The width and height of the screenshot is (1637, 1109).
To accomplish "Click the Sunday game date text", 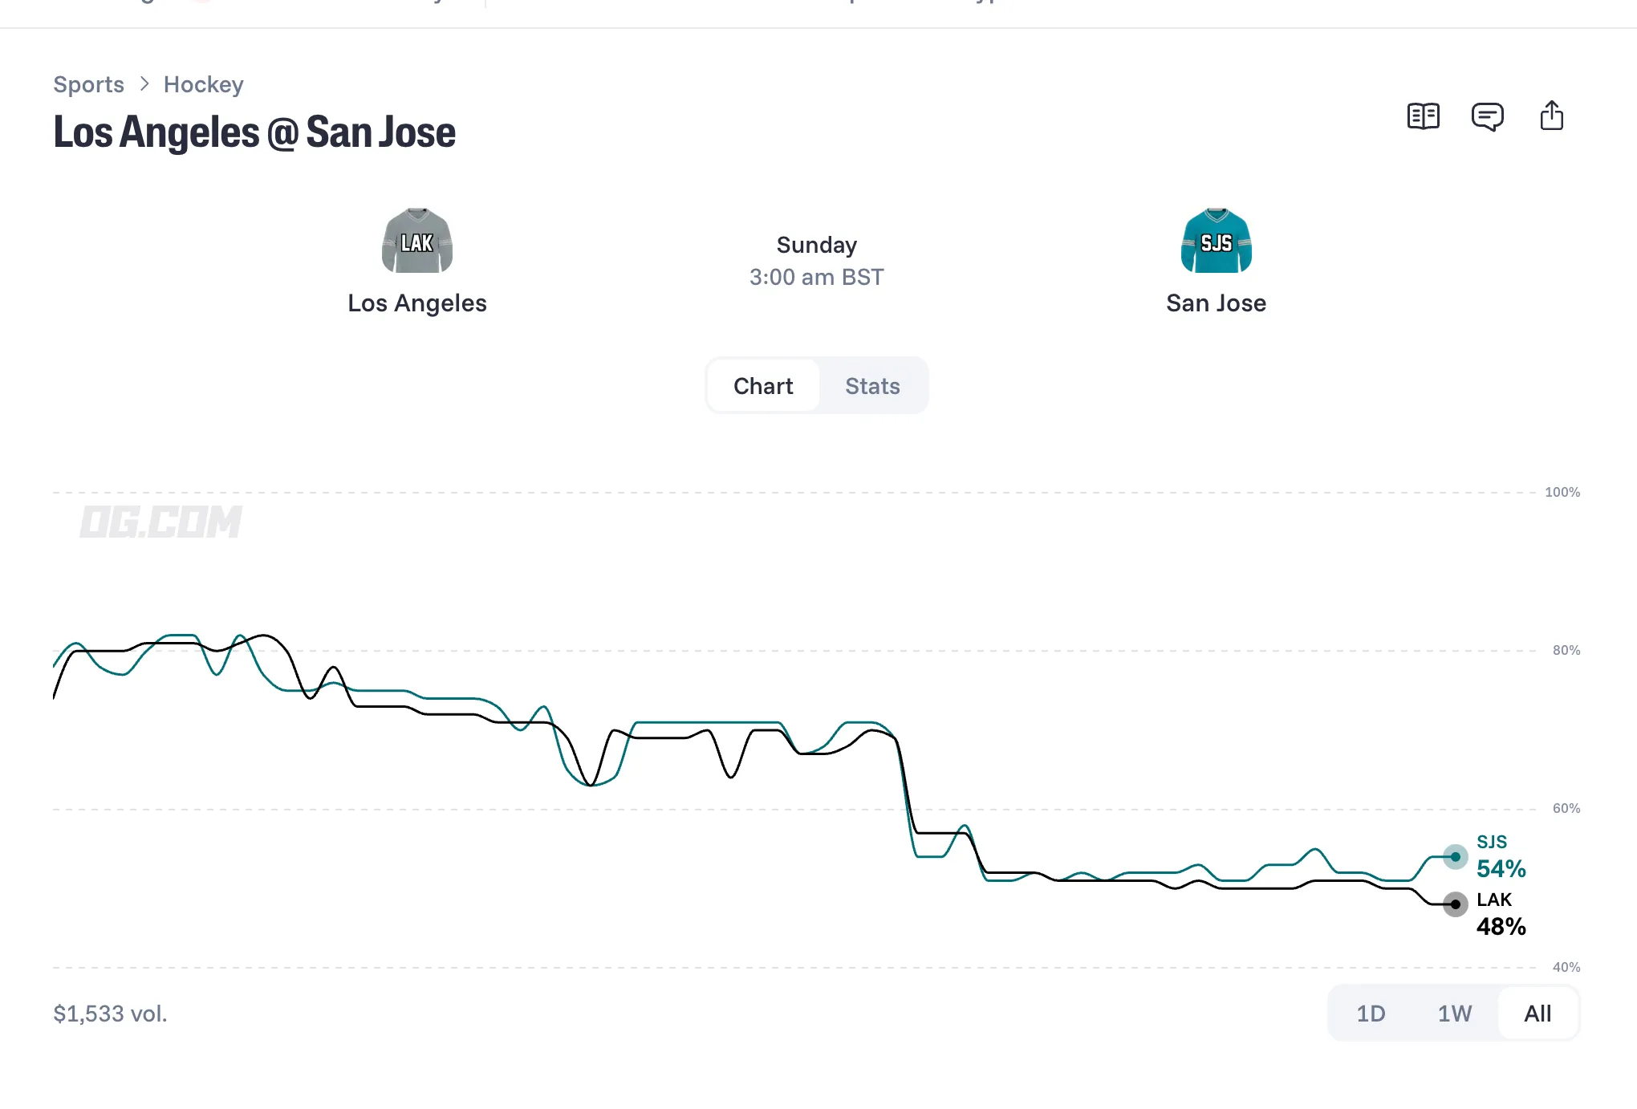I will (816, 245).
